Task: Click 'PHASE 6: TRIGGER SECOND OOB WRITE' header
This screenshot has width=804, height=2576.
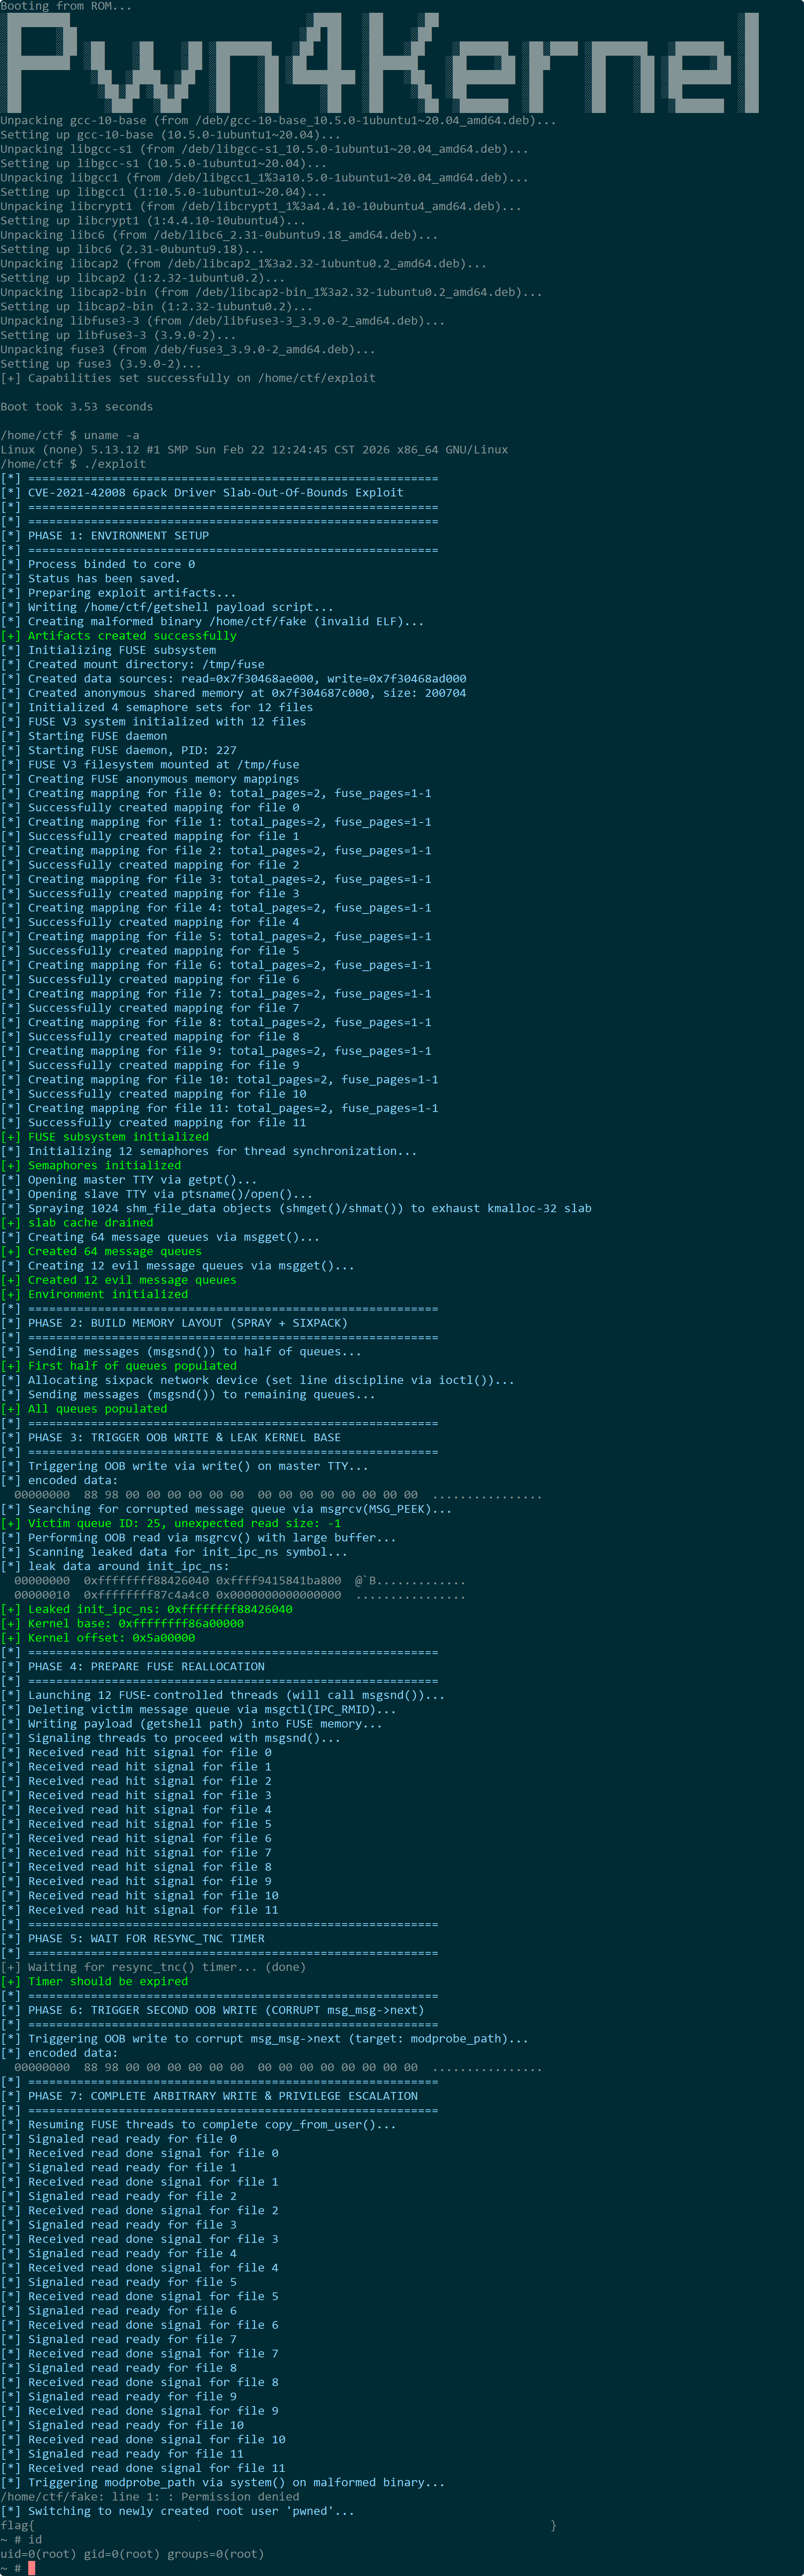Action: click(212, 2010)
